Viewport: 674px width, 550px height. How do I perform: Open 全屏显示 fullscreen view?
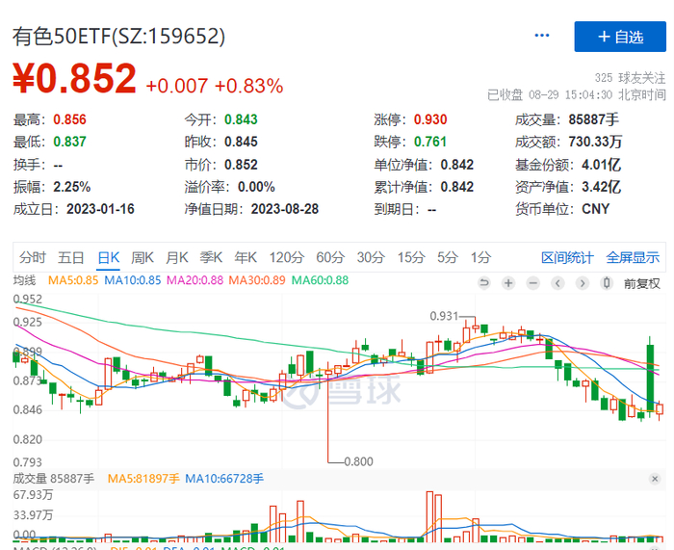(x=633, y=257)
